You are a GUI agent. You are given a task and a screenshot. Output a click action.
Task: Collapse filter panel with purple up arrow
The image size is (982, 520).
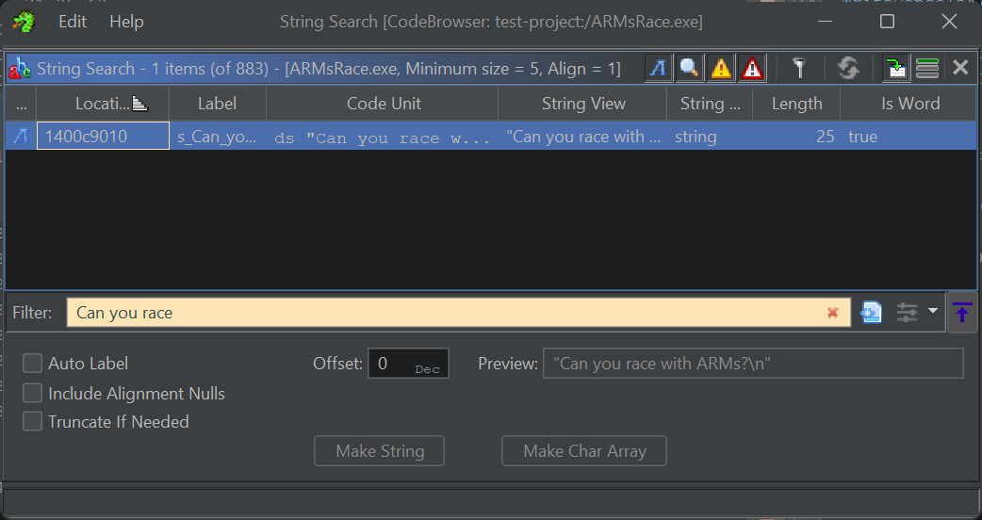(962, 313)
